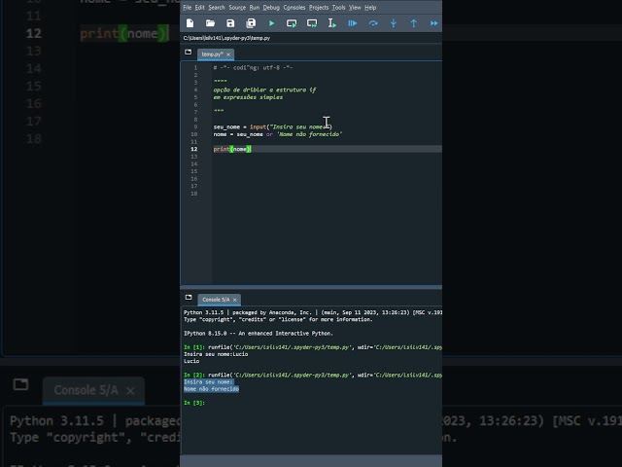This screenshot has height=467, width=622.
Task: Open the File menu
Action: click(188, 8)
